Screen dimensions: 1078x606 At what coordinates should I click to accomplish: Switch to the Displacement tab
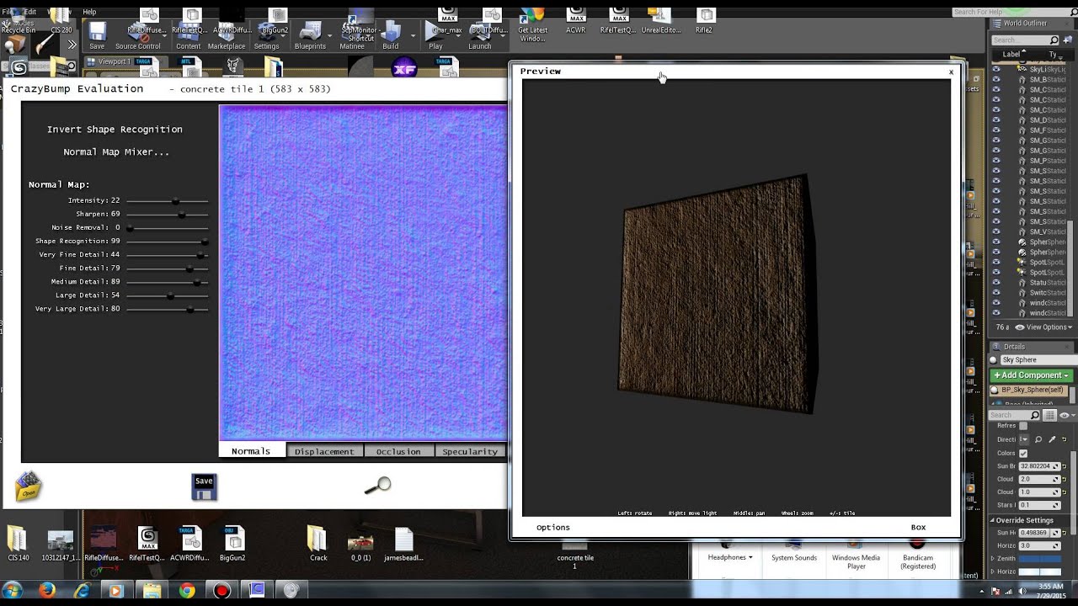coord(324,451)
